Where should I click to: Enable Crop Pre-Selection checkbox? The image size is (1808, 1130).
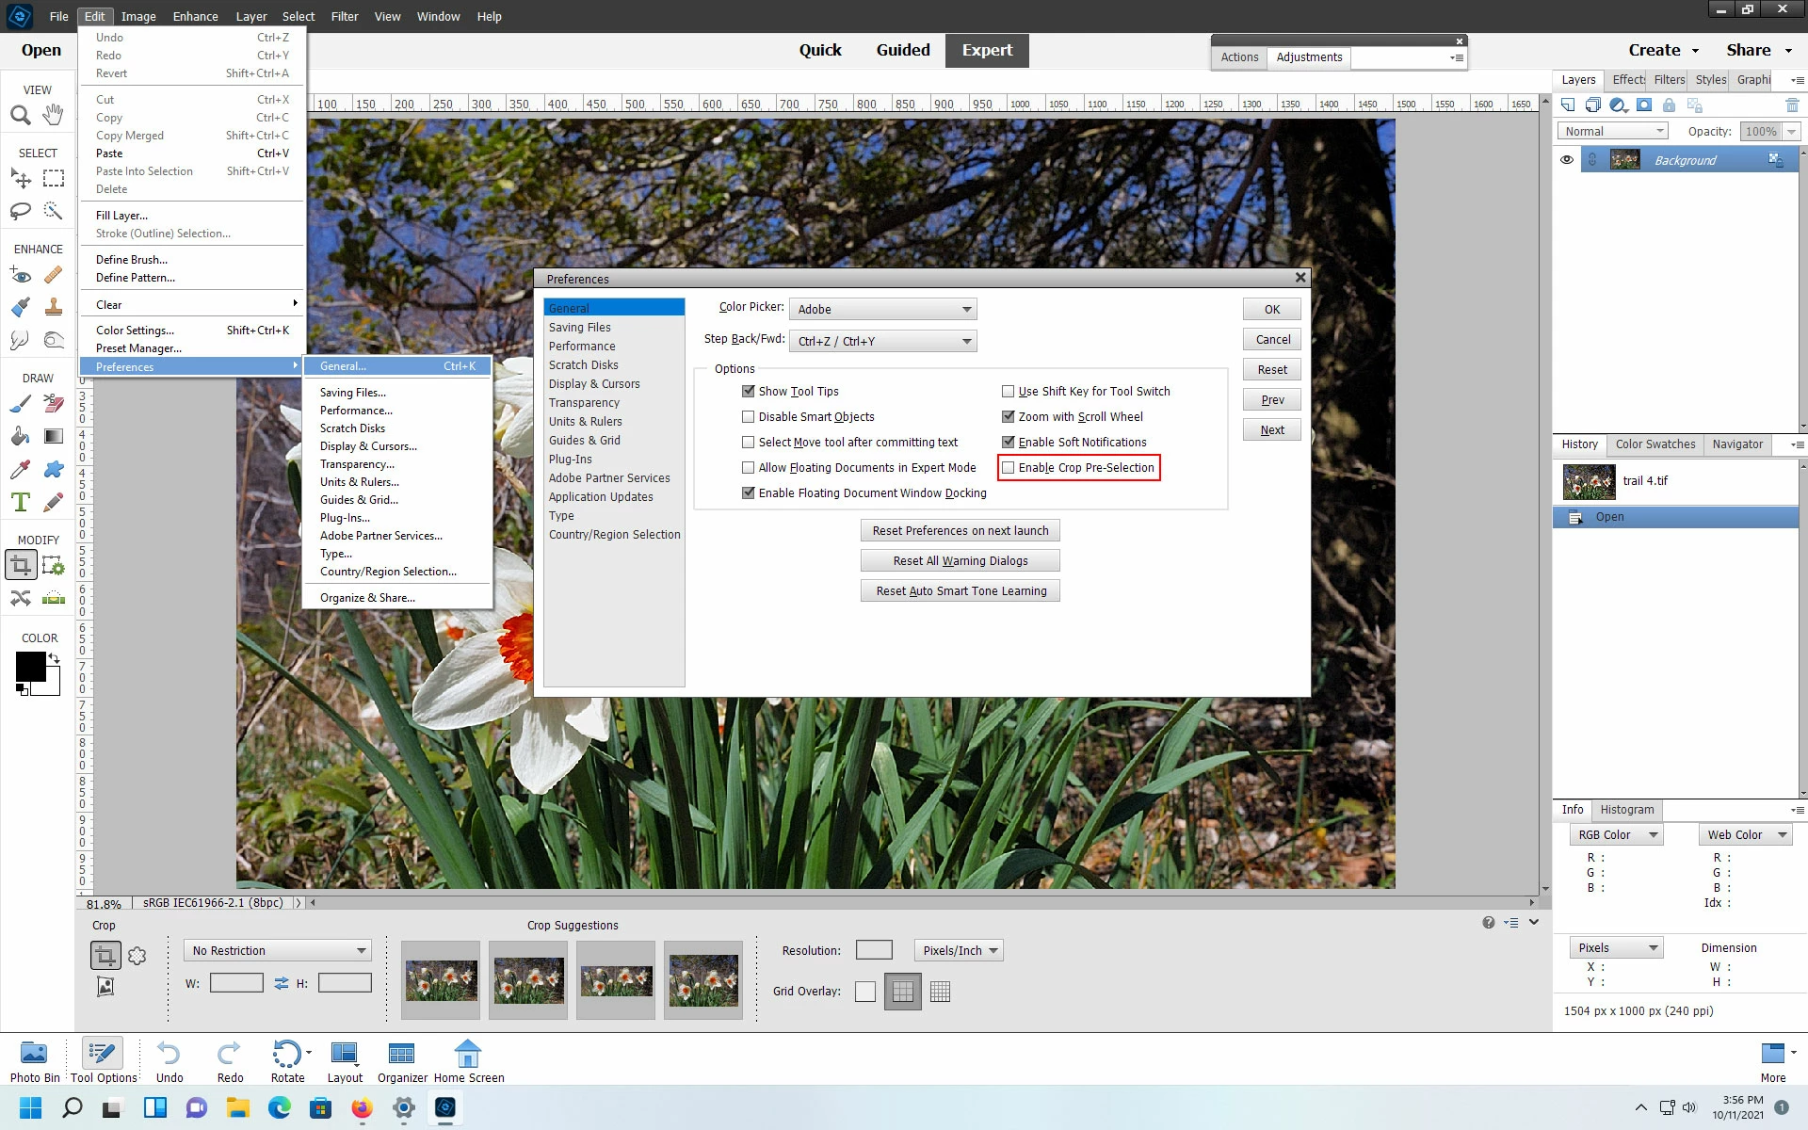[x=1009, y=468]
